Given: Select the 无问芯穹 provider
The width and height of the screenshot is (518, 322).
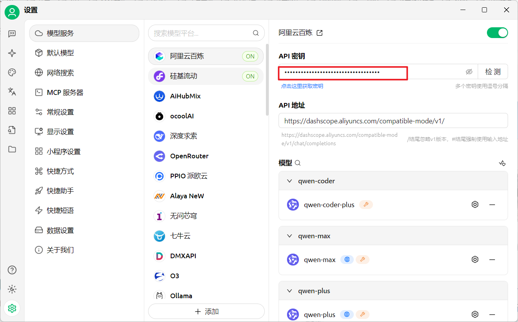Looking at the screenshot, I should point(206,216).
